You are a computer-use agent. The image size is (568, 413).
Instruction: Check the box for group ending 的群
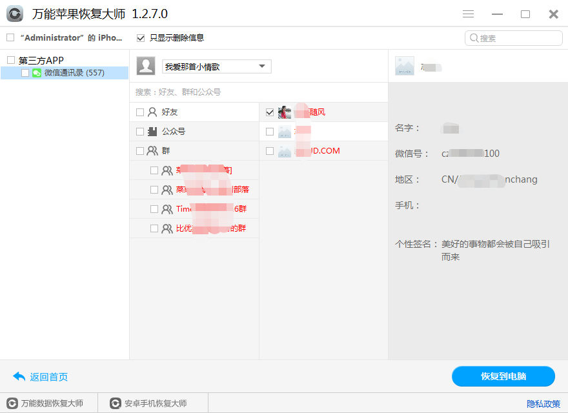(154, 228)
